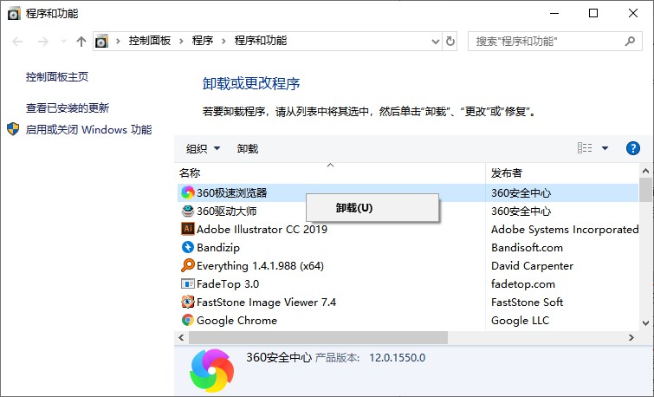Click the search magnifier icon
The width and height of the screenshot is (654, 397).
click(630, 41)
